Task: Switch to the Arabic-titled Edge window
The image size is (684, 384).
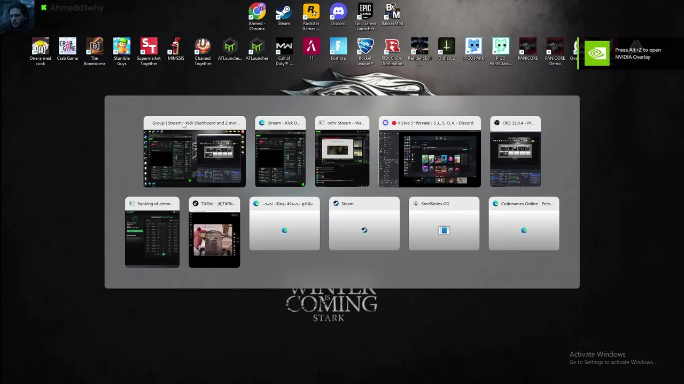Action: pos(284,223)
